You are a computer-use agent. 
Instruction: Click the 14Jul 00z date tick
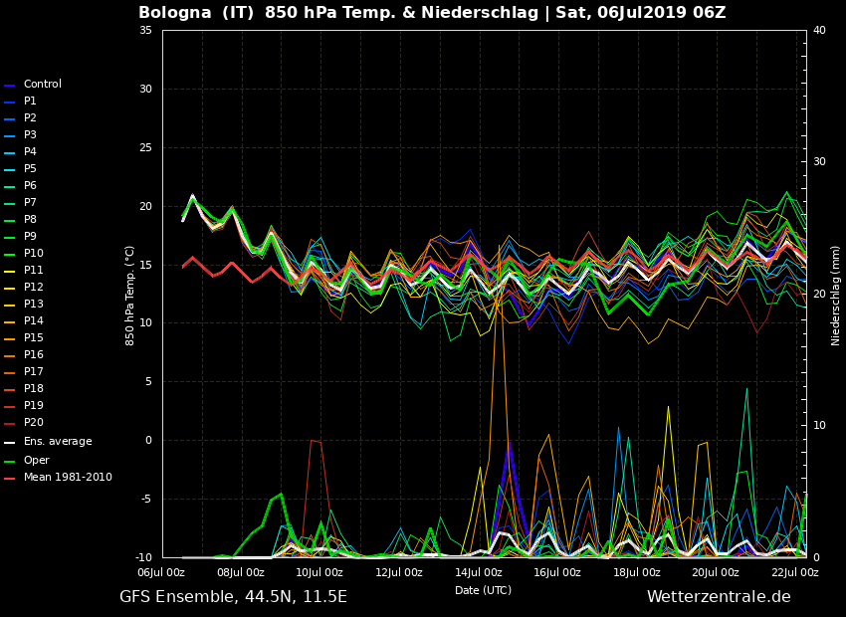[x=478, y=572]
